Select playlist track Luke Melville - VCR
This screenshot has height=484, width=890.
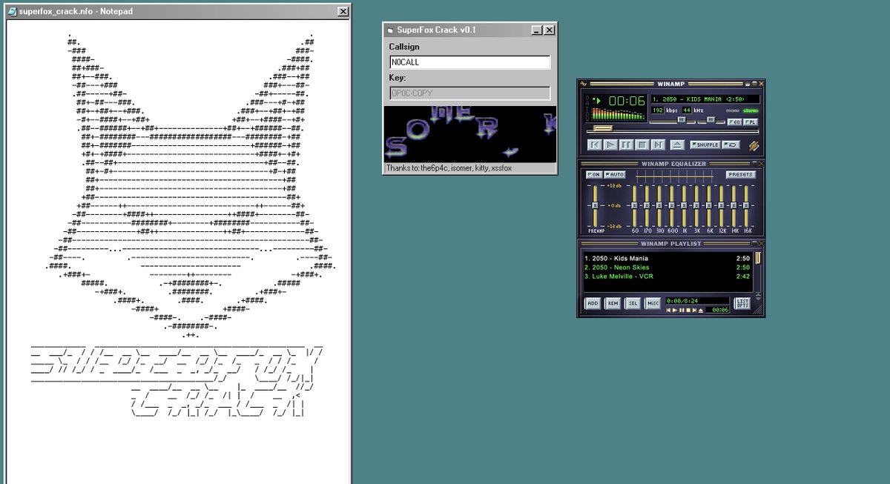(667, 276)
